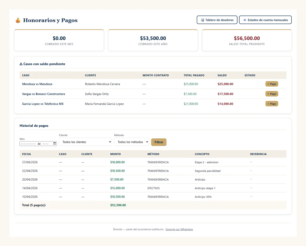306x246 pixels.
Task: Open the Soporte por WhatsApp link
Action: coord(179,229)
